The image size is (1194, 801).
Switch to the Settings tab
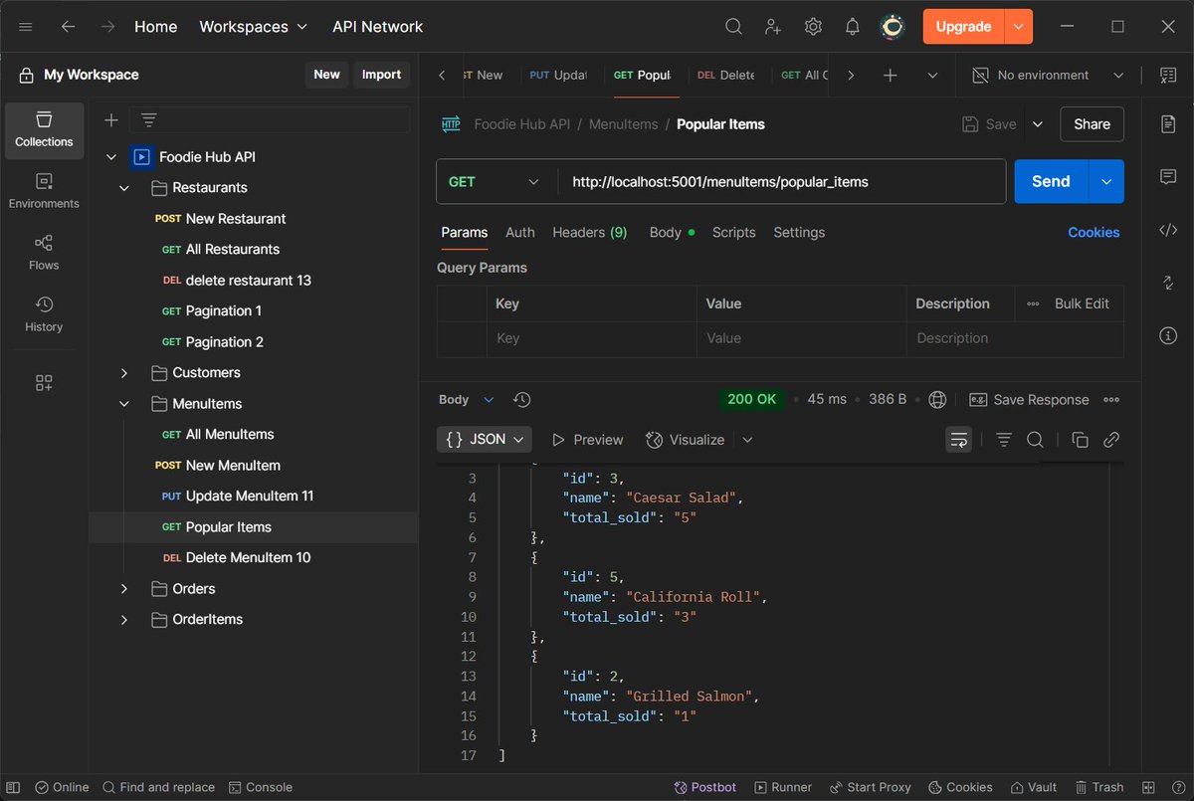(799, 232)
